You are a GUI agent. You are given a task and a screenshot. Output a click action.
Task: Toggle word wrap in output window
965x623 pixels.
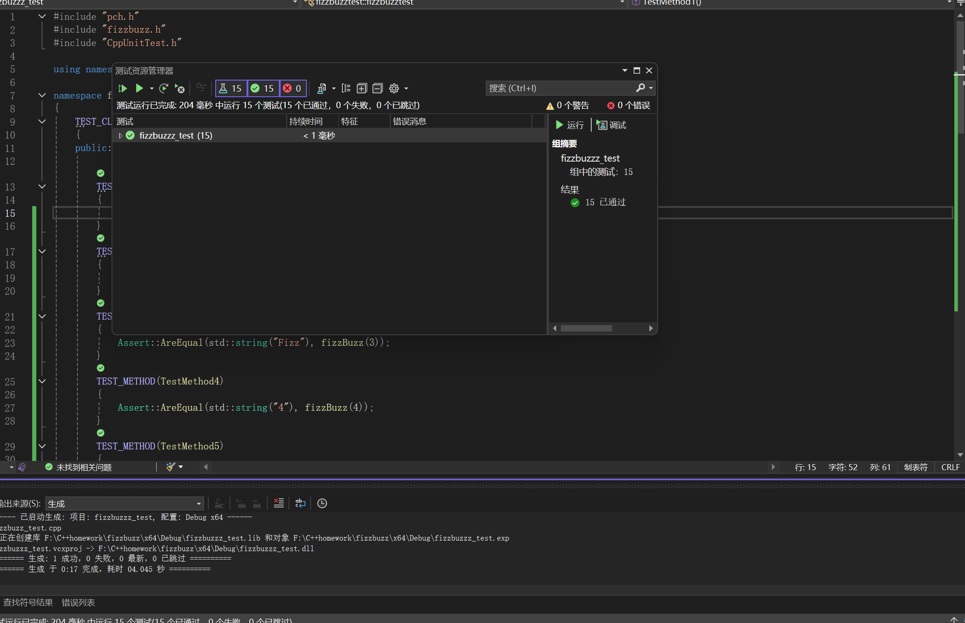(x=300, y=503)
